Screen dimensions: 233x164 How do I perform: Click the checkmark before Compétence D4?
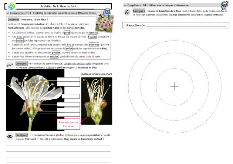(125, 5)
